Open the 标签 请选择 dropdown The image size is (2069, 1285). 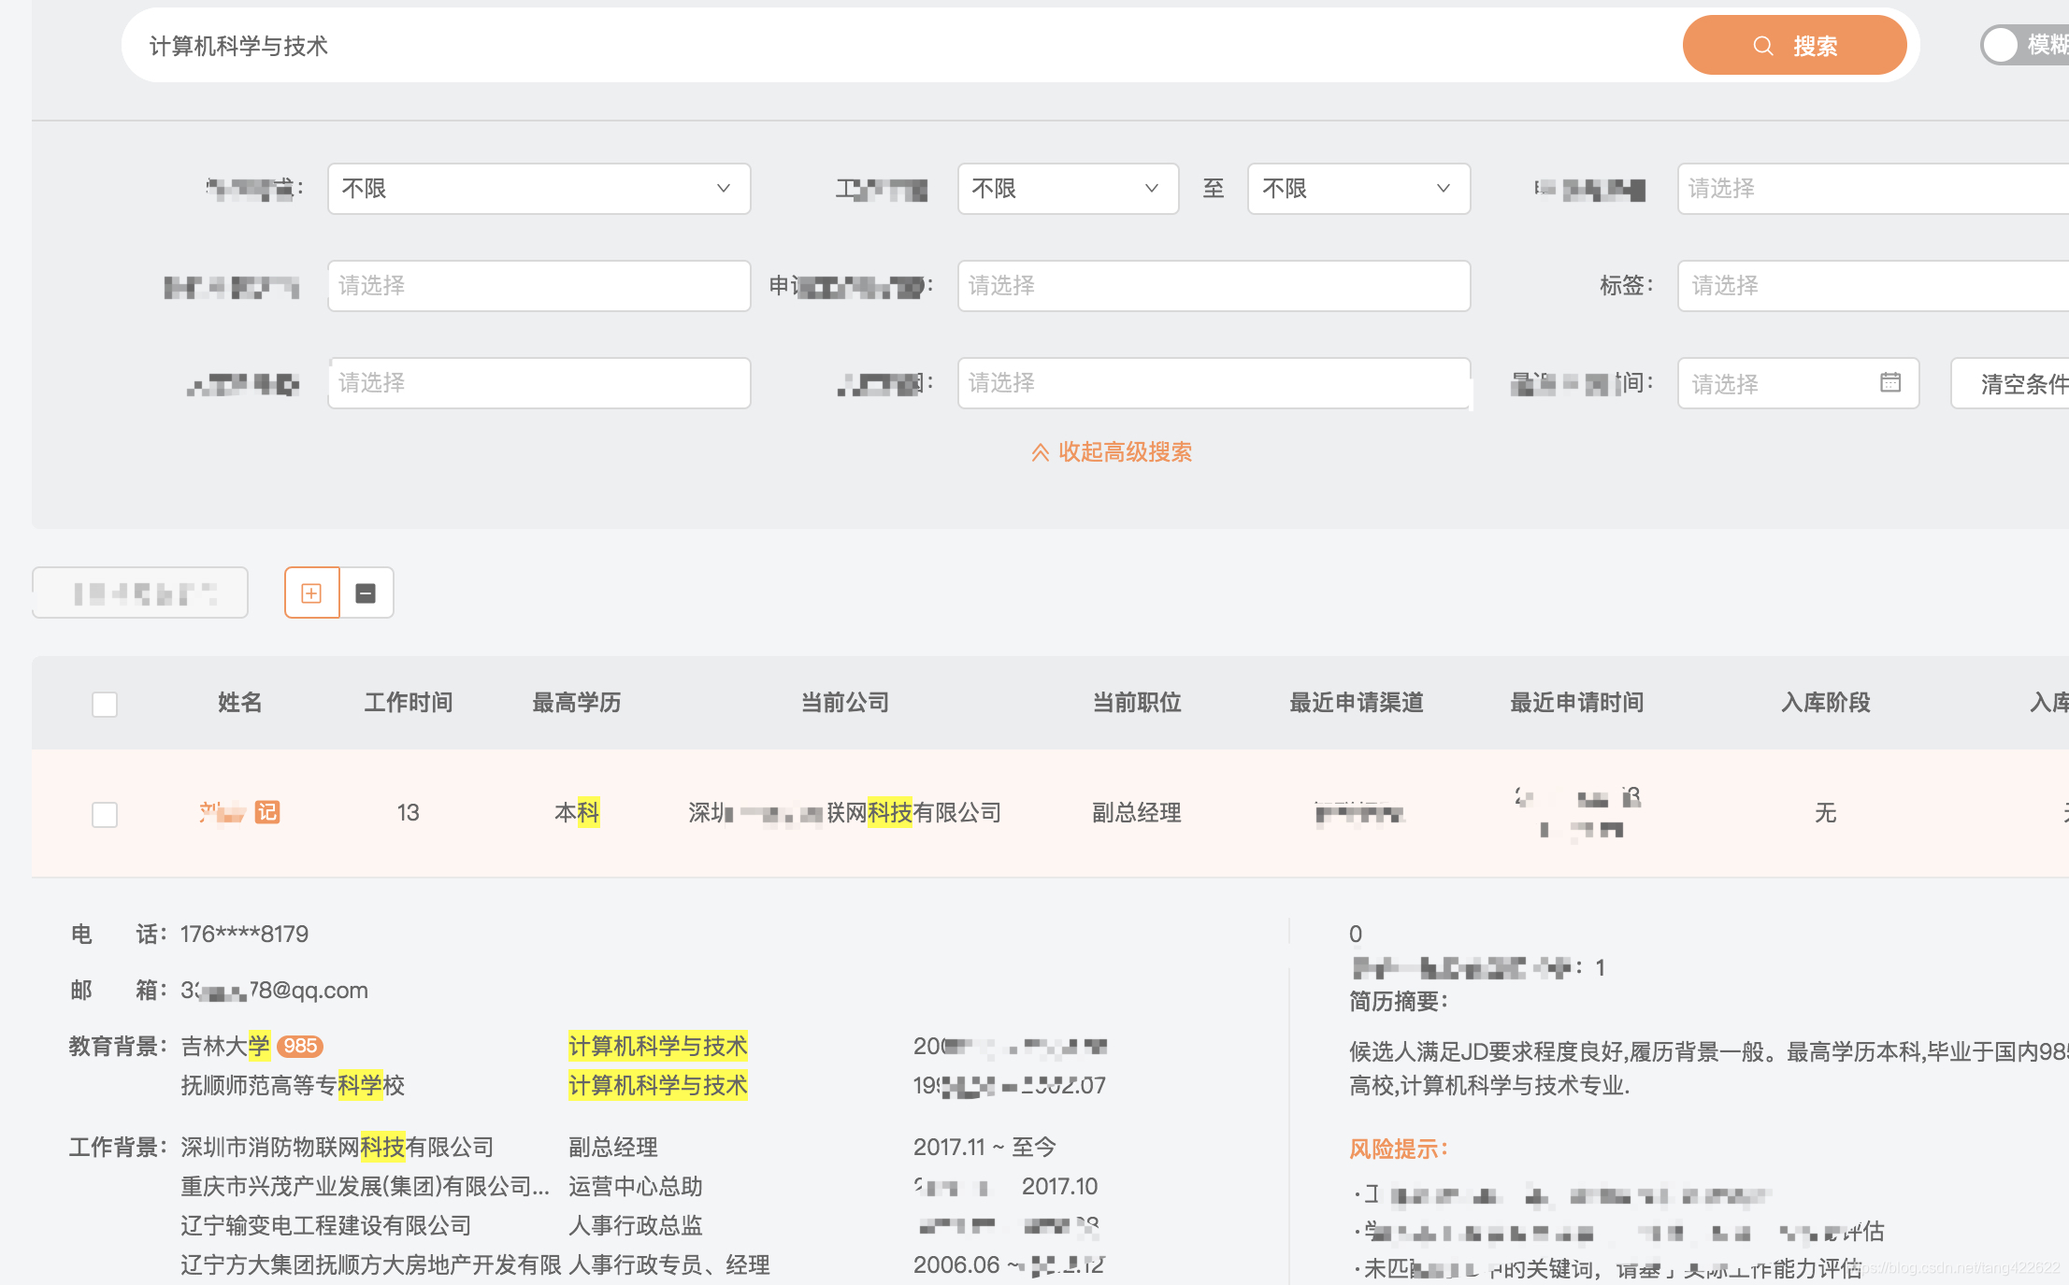(1873, 286)
